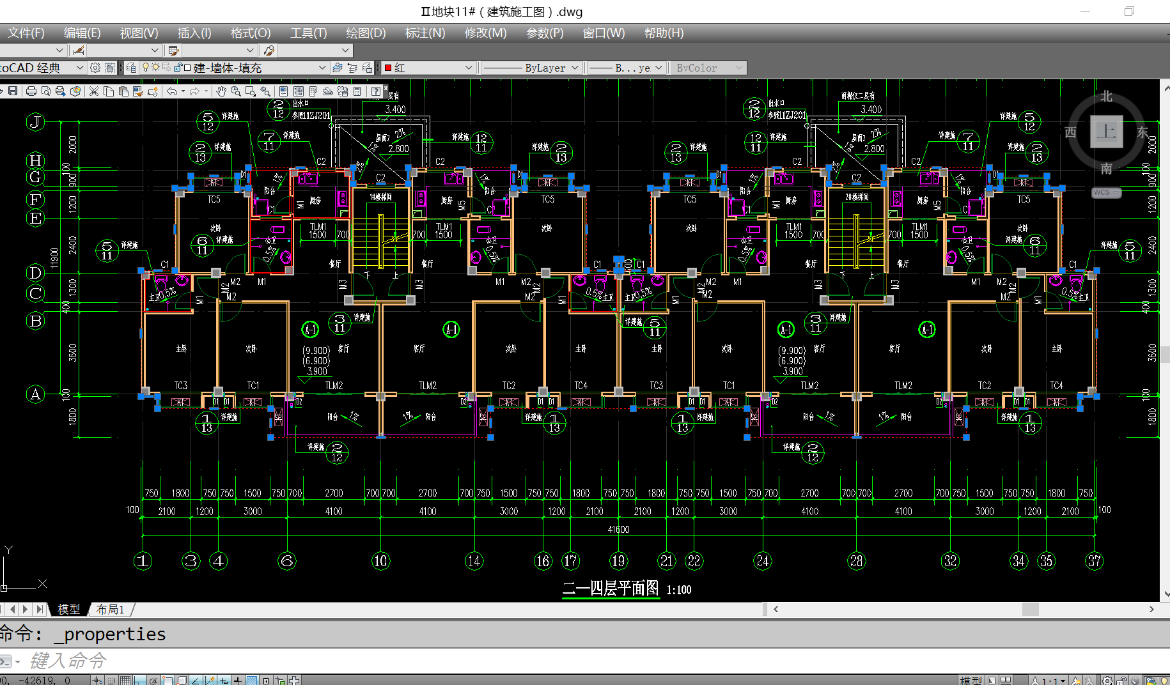Image resolution: width=1170 pixels, height=685 pixels.
Task: Open the Table Style icon
Action: (174, 50)
